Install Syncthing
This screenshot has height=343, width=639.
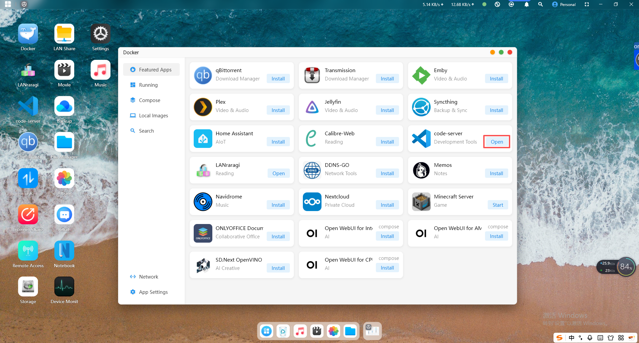497,110
